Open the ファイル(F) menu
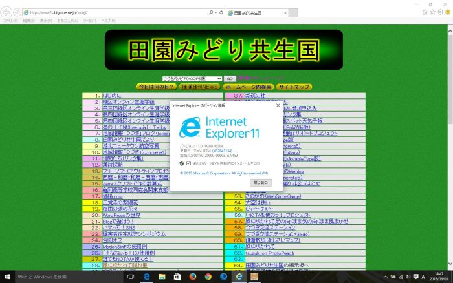 10,20
